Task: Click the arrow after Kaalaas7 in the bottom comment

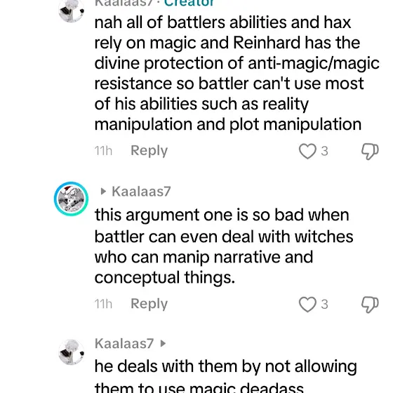Action: point(163,343)
